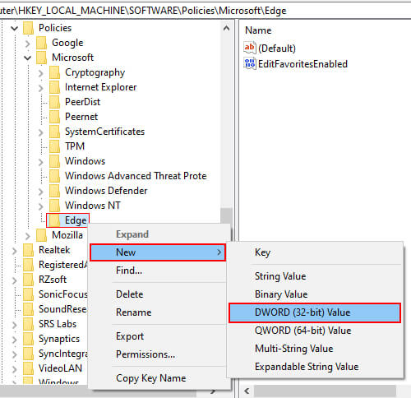Click the SoundResearch folder icon
This screenshot has width=411, height=398.
click(x=29, y=309)
